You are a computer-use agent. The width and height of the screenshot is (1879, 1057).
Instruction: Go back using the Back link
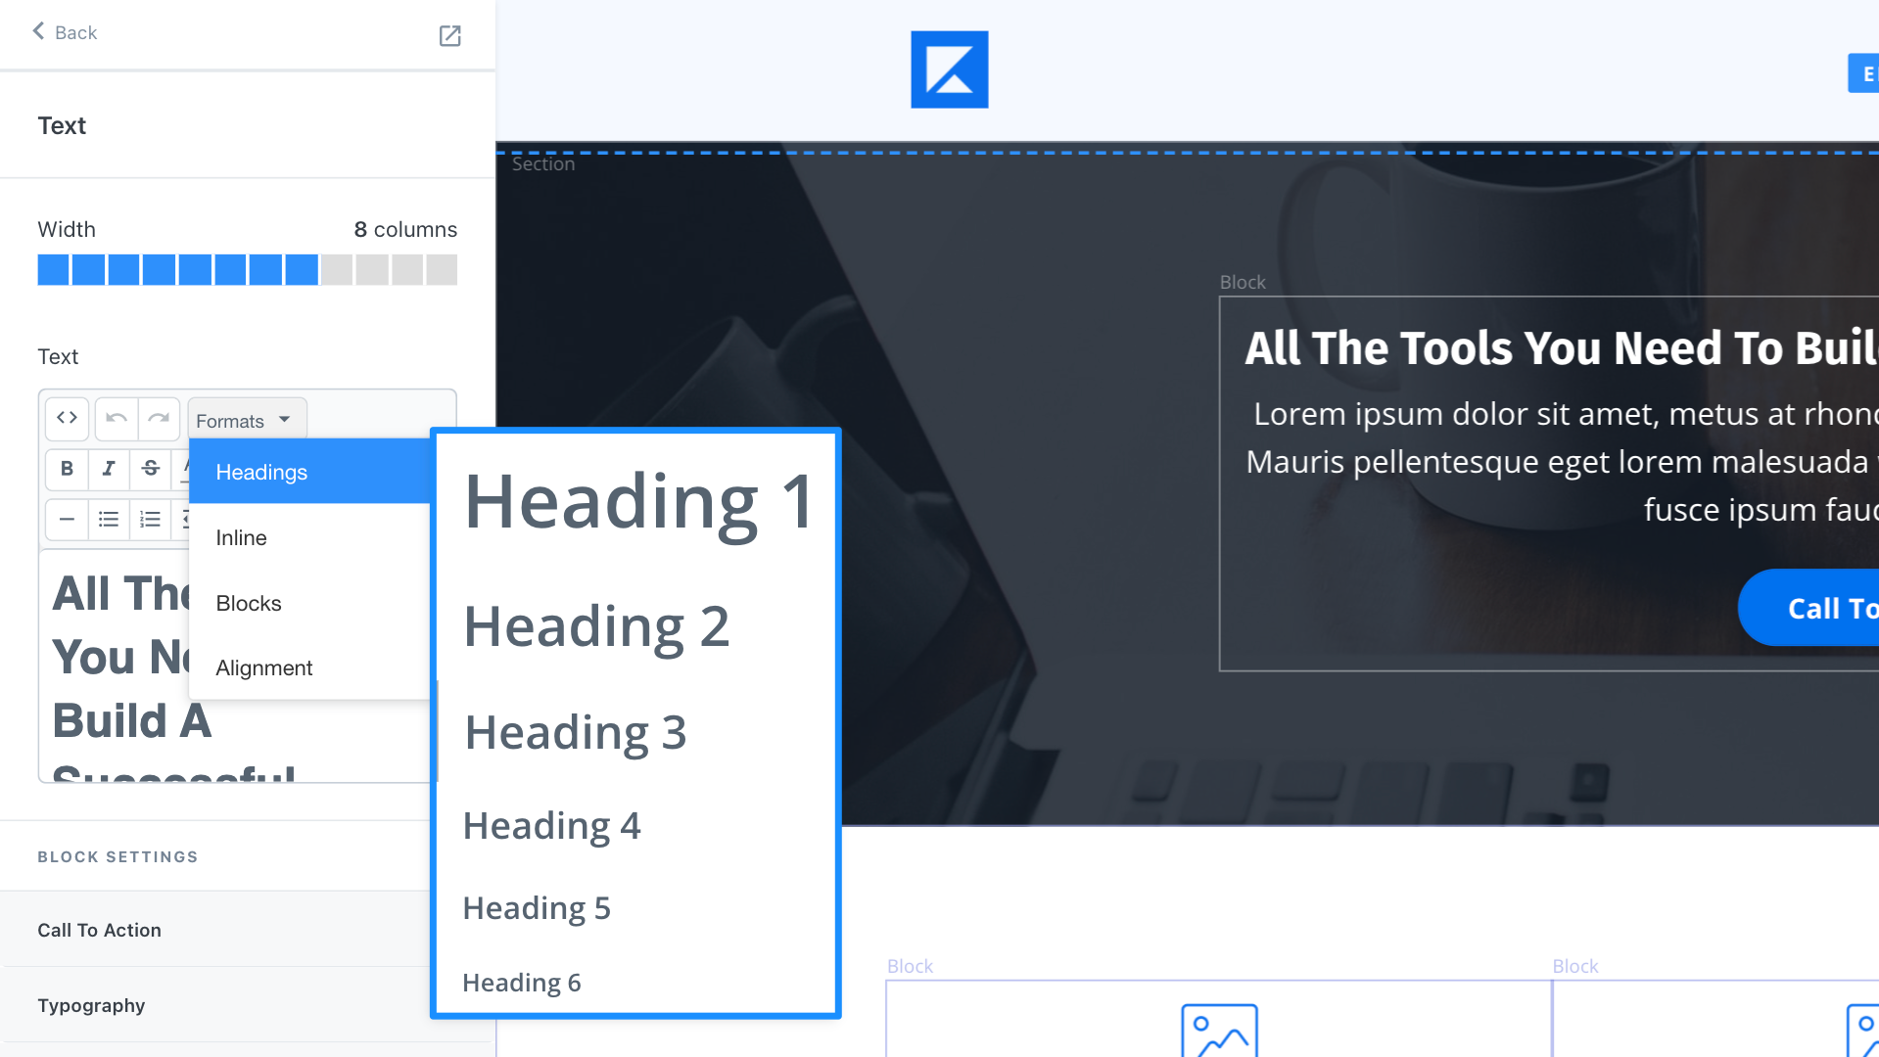pyautogui.click(x=65, y=32)
